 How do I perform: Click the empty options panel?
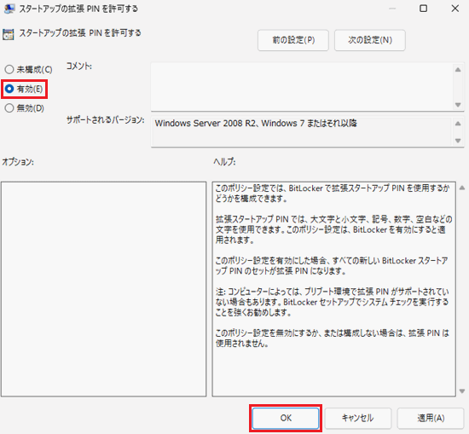click(x=104, y=289)
